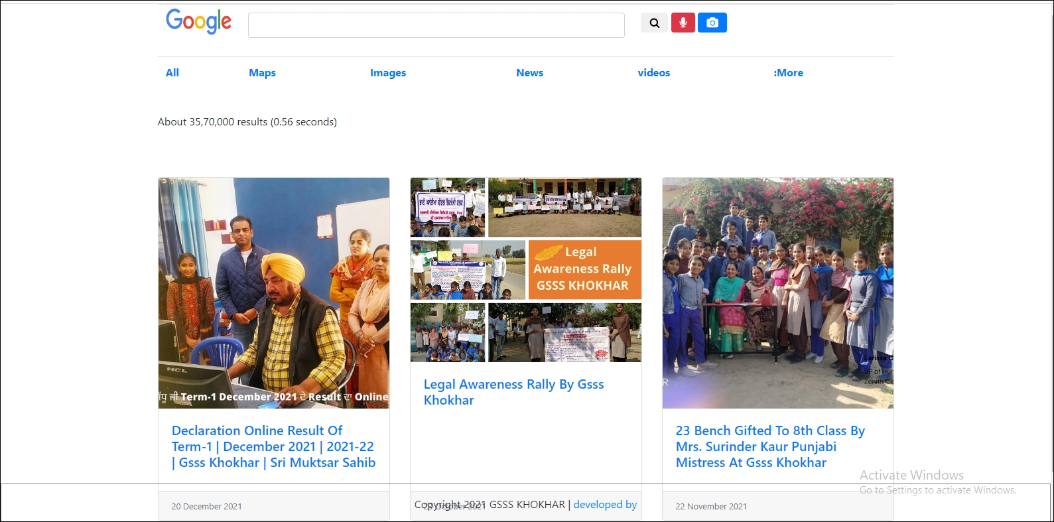1054x522 pixels.
Task: Open the Declaration Online Result Of Term-1 article link
Action: pyautogui.click(x=273, y=446)
